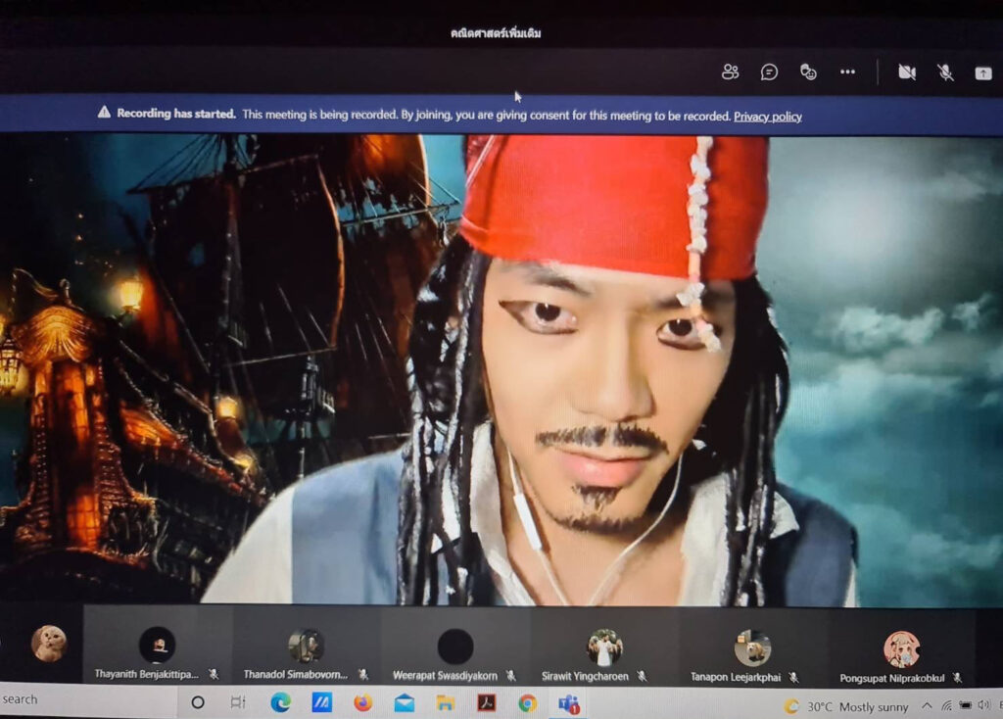
Task: Open File Explorer from taskbar
Action: [446, 703]
